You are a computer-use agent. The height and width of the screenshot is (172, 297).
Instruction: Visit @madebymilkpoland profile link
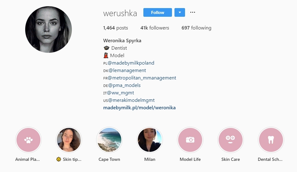pos(131,63)
